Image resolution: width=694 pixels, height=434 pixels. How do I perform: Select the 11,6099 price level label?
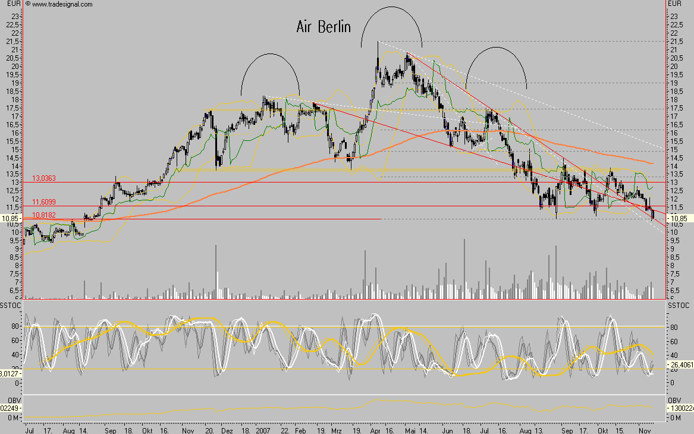(x=43, y=202)
